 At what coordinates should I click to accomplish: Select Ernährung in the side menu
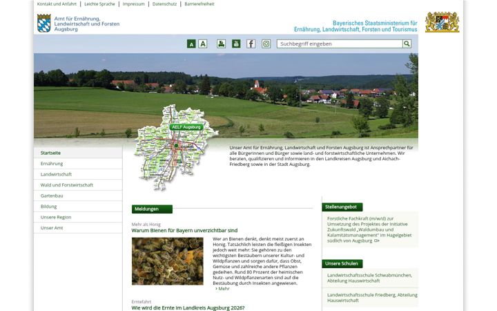78,164
